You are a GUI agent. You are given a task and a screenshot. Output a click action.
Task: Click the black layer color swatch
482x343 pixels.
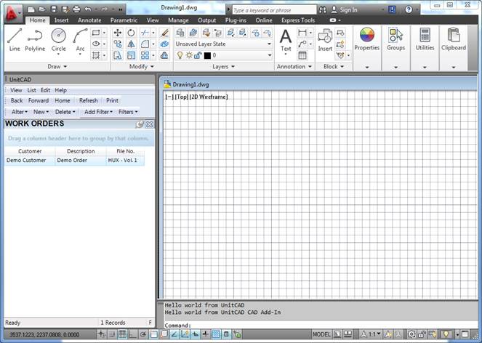click(207, 55)
